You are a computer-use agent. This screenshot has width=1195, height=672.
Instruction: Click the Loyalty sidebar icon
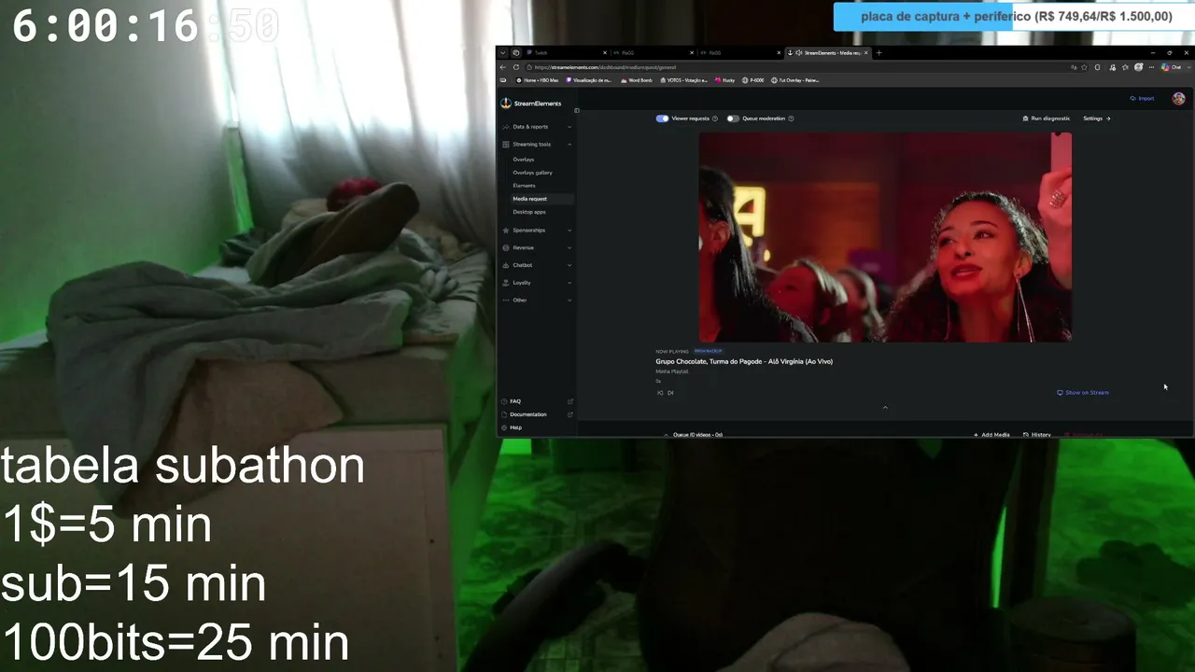(506, 283)
